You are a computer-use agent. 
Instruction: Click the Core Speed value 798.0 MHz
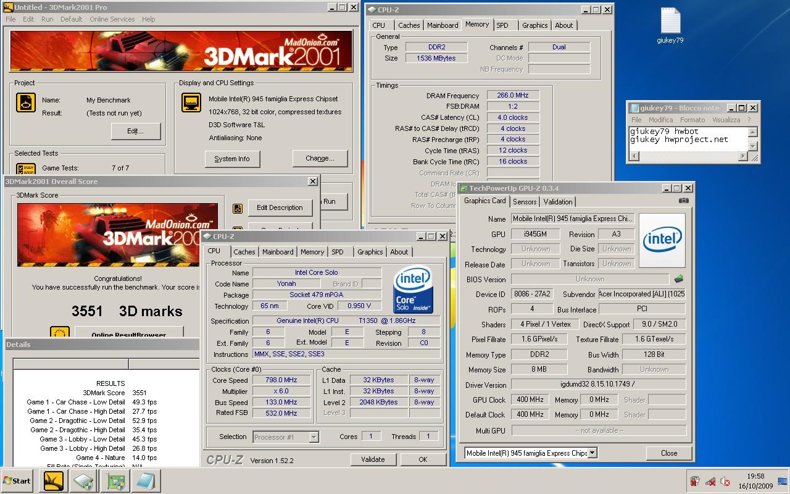(281, 380)
